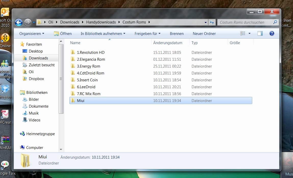293x178 pixels.
Task: Open In Bibliothek aufnehmen menu
Action: (103, 34)
